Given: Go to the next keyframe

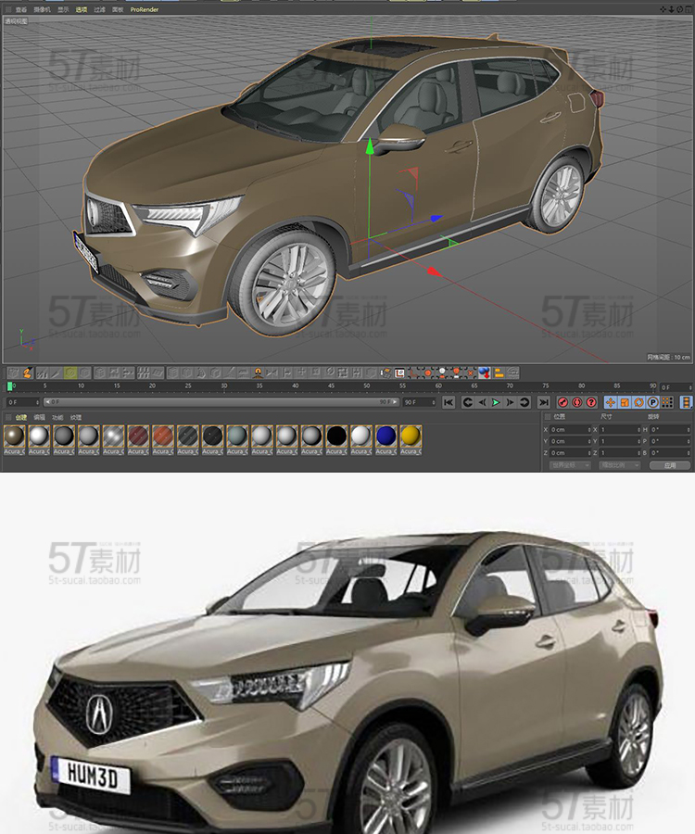Looking at the screenshot, I should point(524,403).
